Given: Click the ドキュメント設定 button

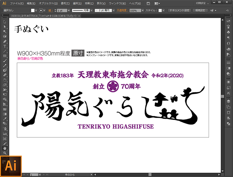Looking at the screenshot, I should tap(179, 11).
